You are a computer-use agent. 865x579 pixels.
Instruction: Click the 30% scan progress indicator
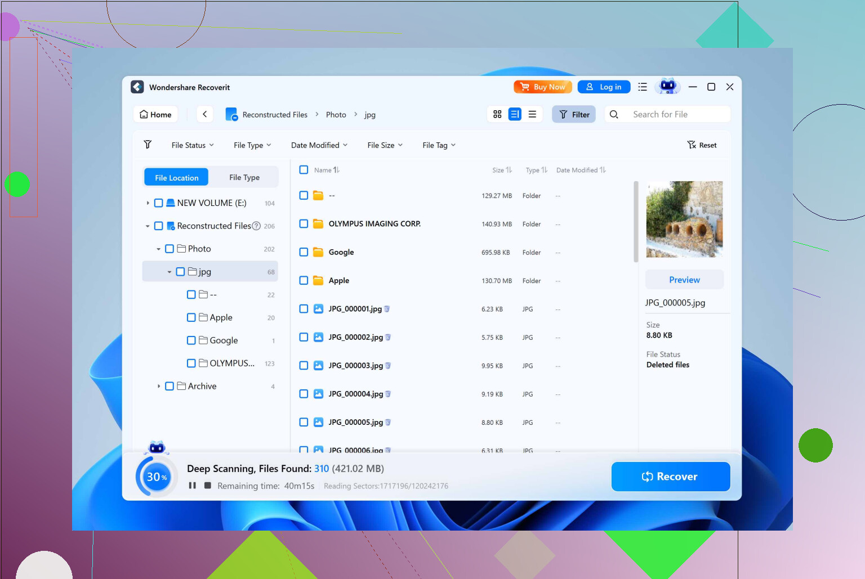coord(155,476)
